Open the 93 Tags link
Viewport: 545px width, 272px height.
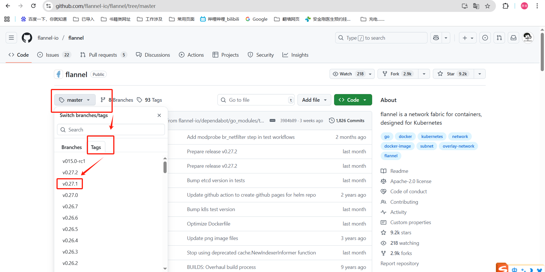[x=149, y=100]
